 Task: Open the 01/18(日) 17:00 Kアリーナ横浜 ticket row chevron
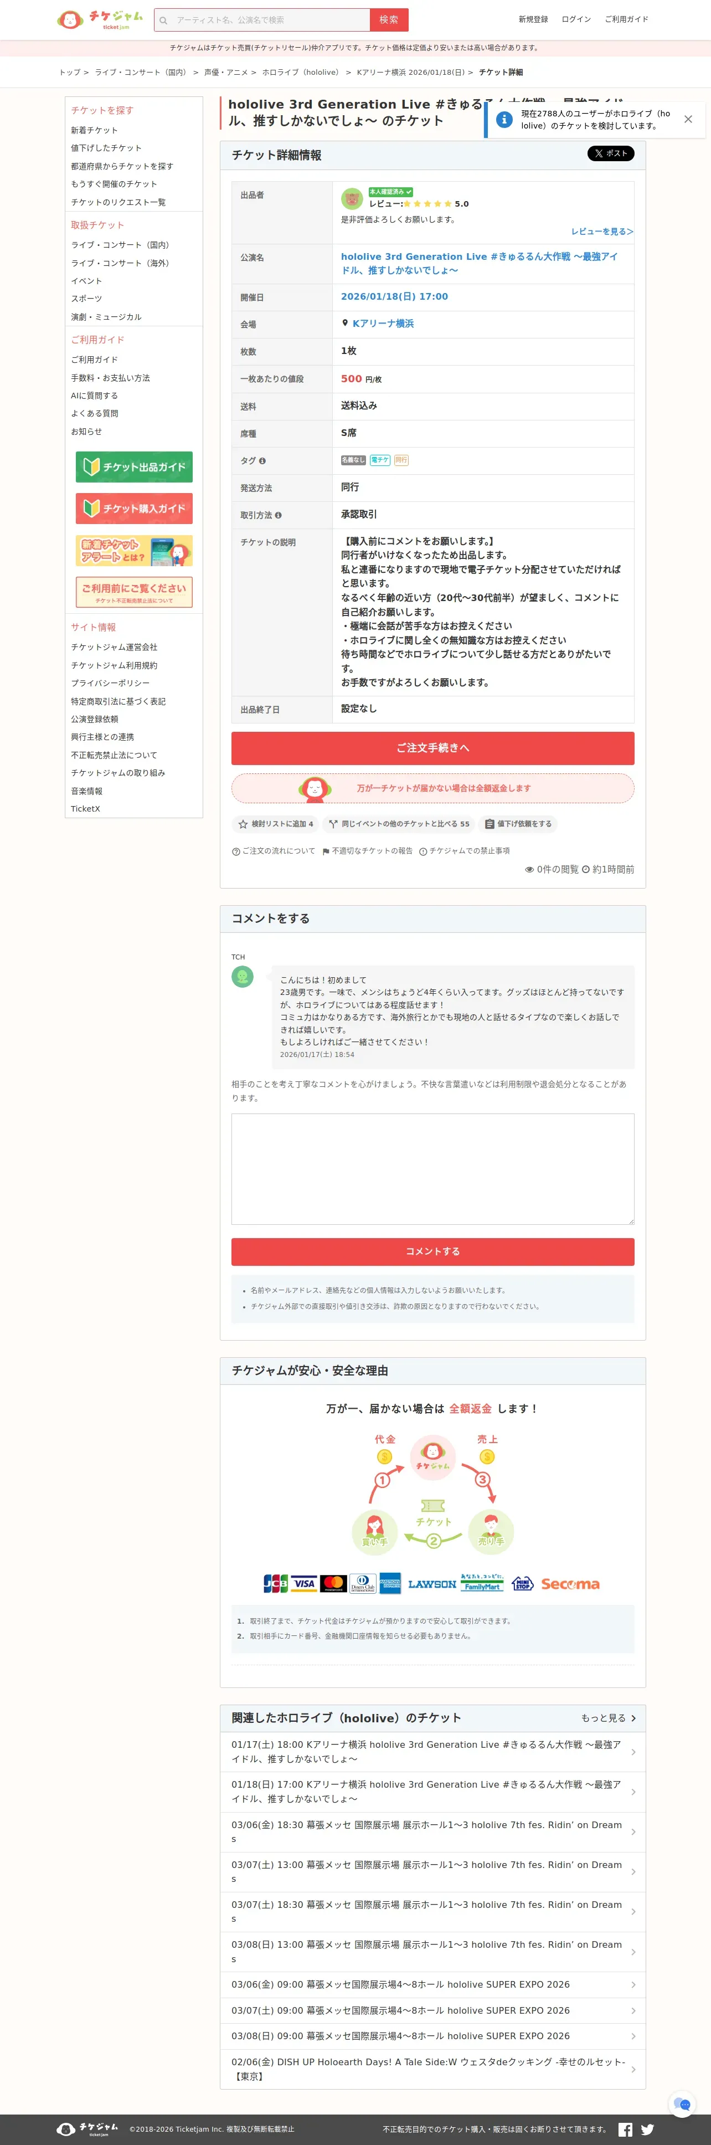coord(633,1792)
